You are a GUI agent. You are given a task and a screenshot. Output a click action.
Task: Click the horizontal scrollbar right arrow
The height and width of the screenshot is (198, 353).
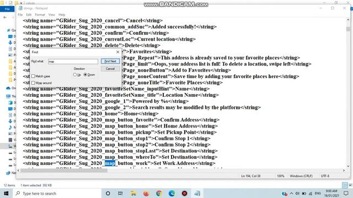pos(344,170)
